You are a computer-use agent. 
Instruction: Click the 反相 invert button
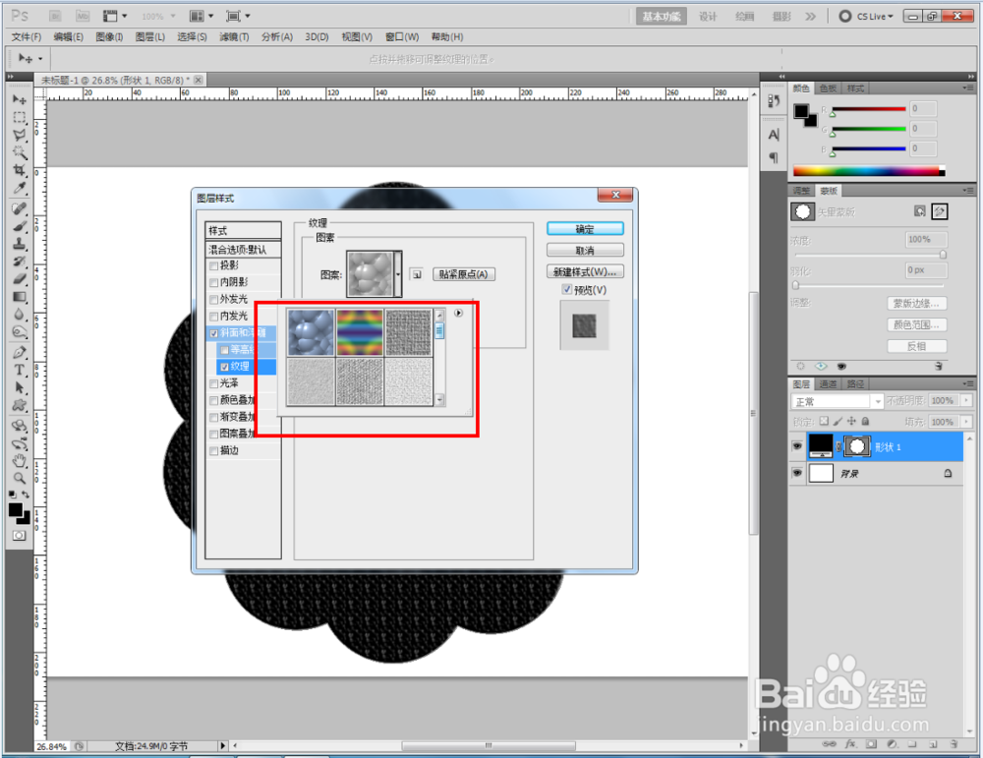916,346
